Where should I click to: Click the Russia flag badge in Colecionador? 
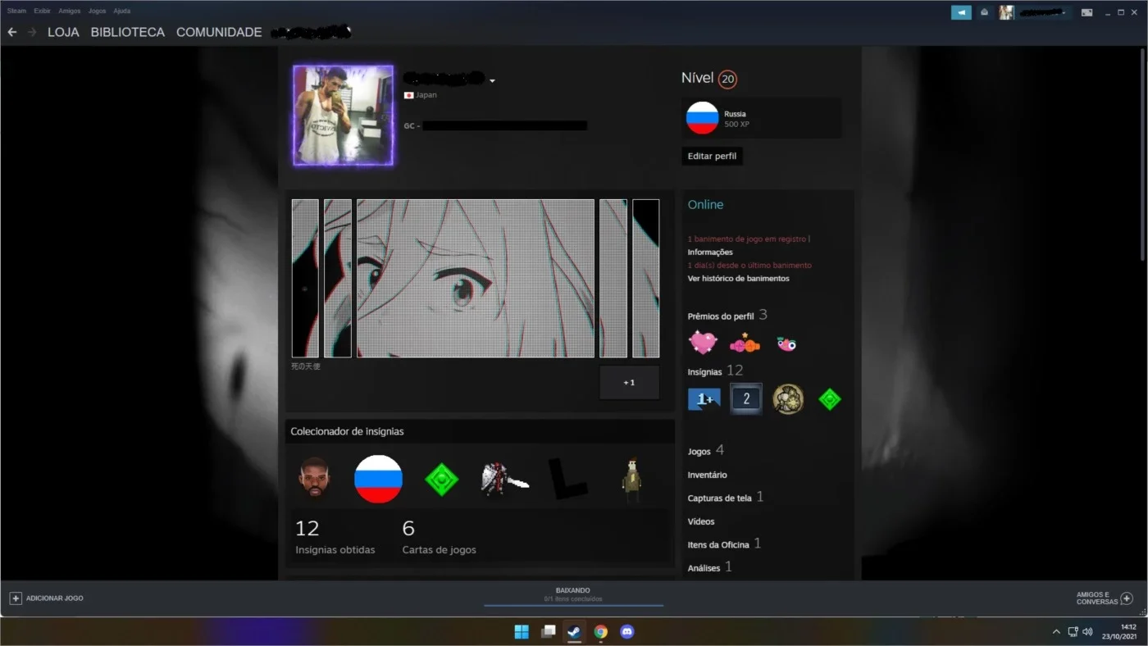tap(378, 479)
